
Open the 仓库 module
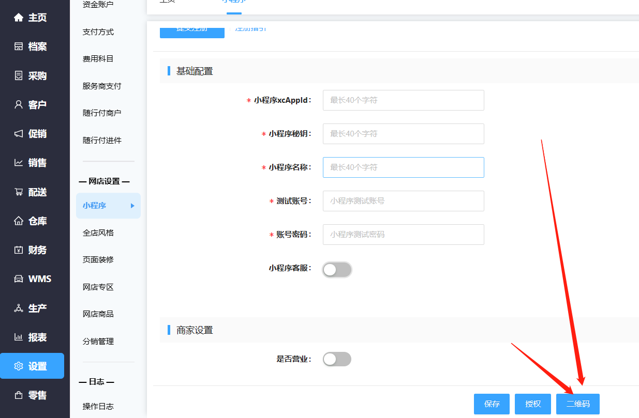tap(31, 221)
